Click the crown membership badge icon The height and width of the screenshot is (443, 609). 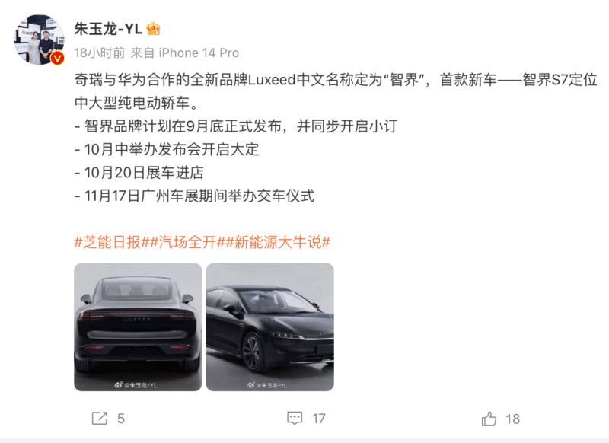coord(154,29)
